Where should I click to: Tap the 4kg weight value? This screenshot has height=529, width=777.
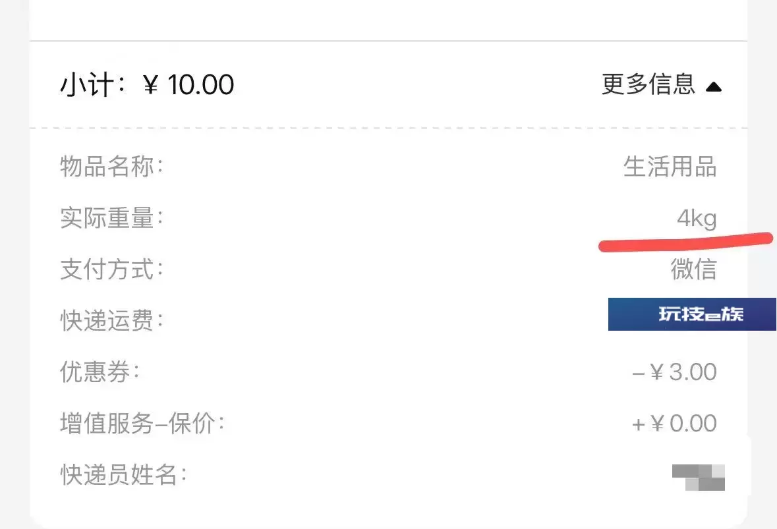[697, 219]
